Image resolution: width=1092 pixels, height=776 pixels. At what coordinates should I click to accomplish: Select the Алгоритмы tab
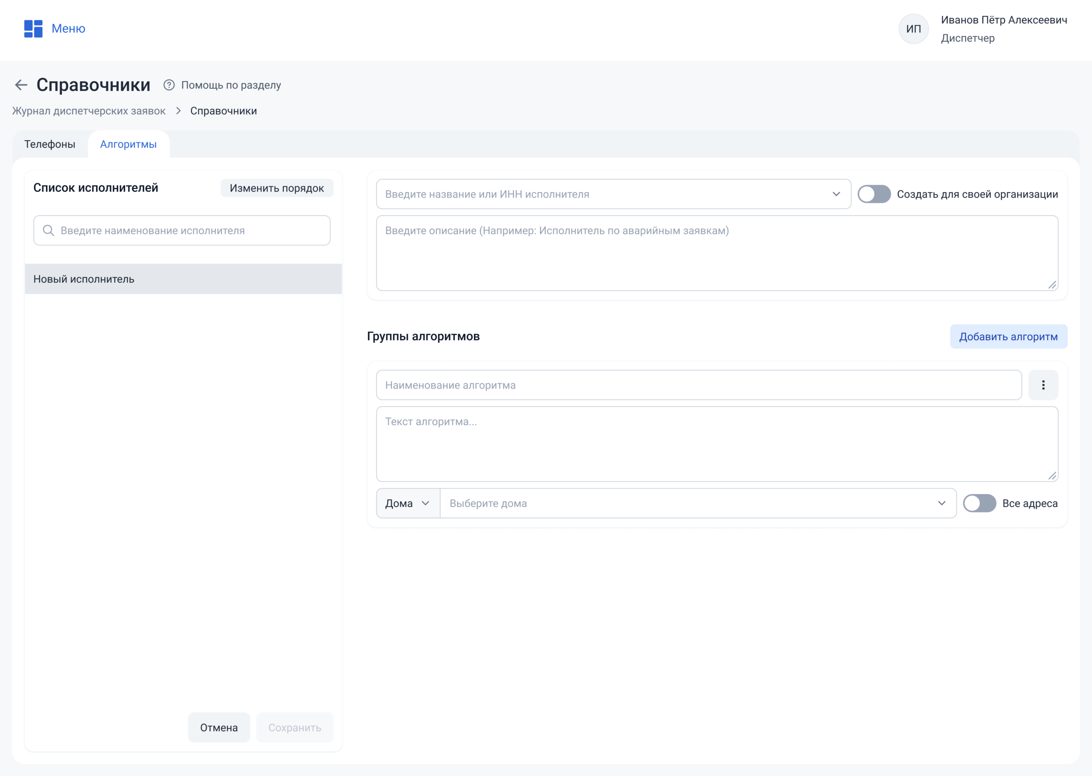(128, 144)
